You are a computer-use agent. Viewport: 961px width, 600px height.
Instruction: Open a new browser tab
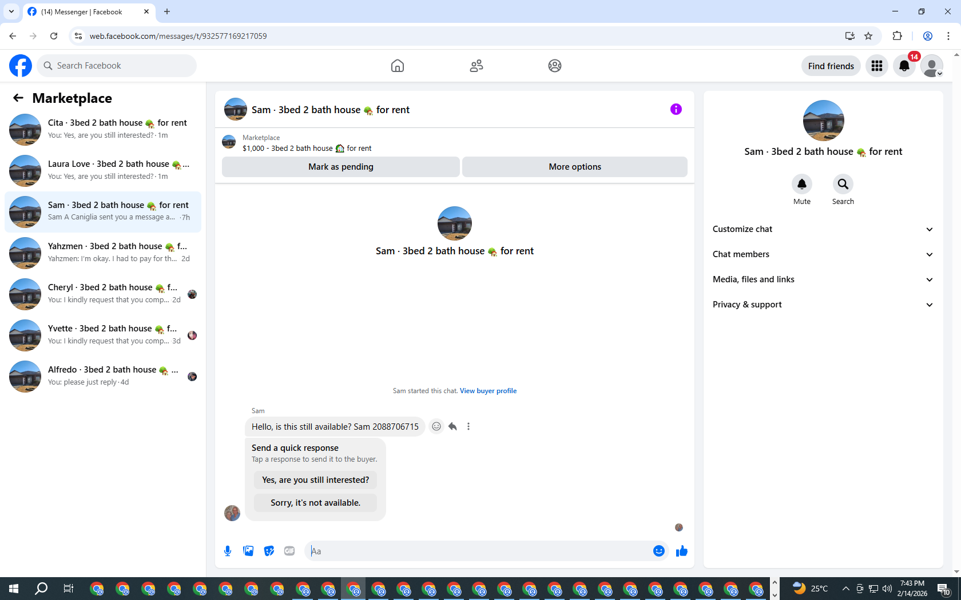[x=167, y=11]
